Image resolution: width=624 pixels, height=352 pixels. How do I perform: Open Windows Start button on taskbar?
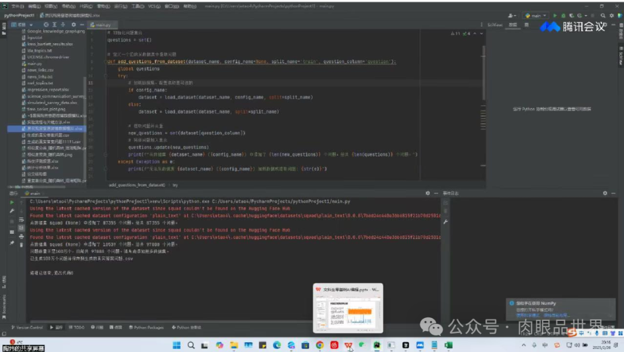point(177,345)
